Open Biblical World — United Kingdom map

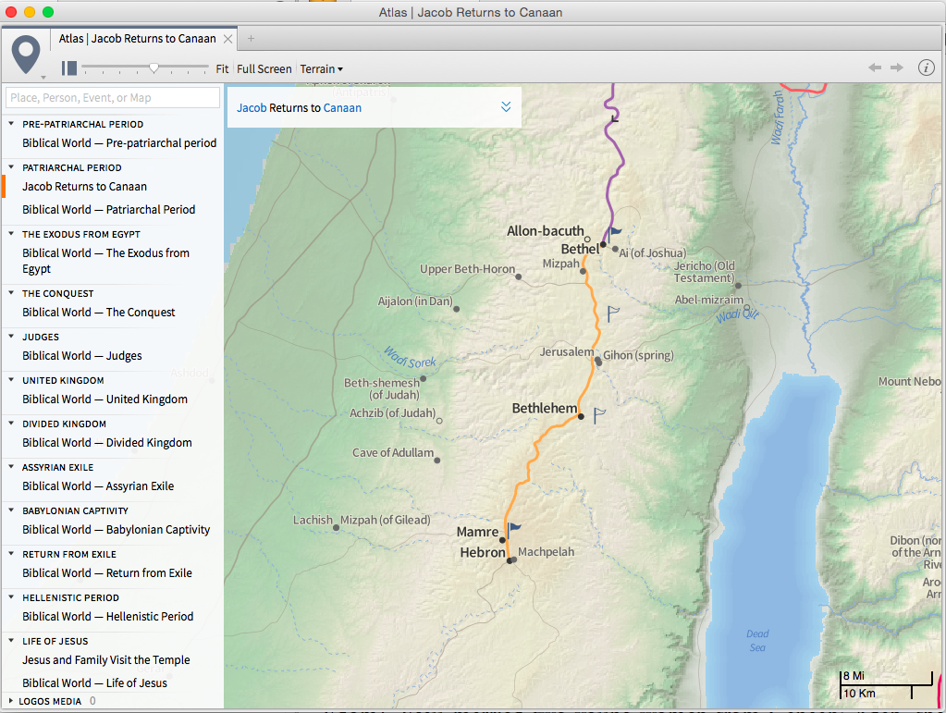pyautogui.click(x=105, y=399)
